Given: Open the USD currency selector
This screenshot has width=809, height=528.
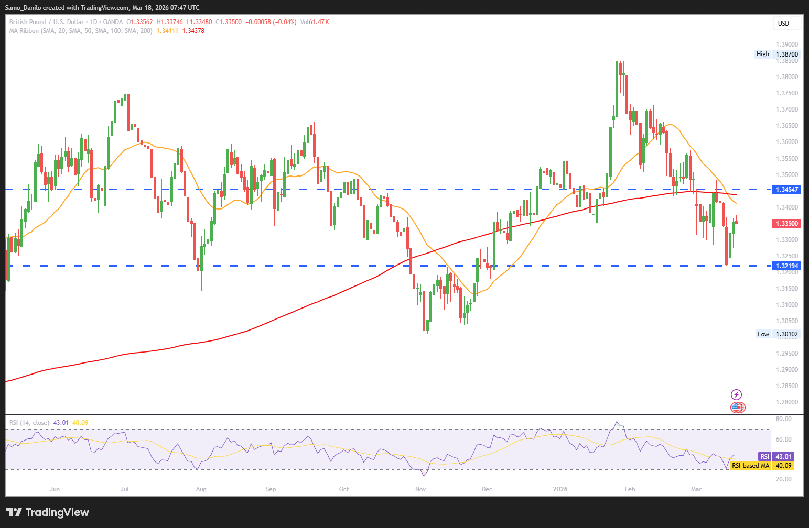Looking at the screenshot, I should click(x=787, y=24).
